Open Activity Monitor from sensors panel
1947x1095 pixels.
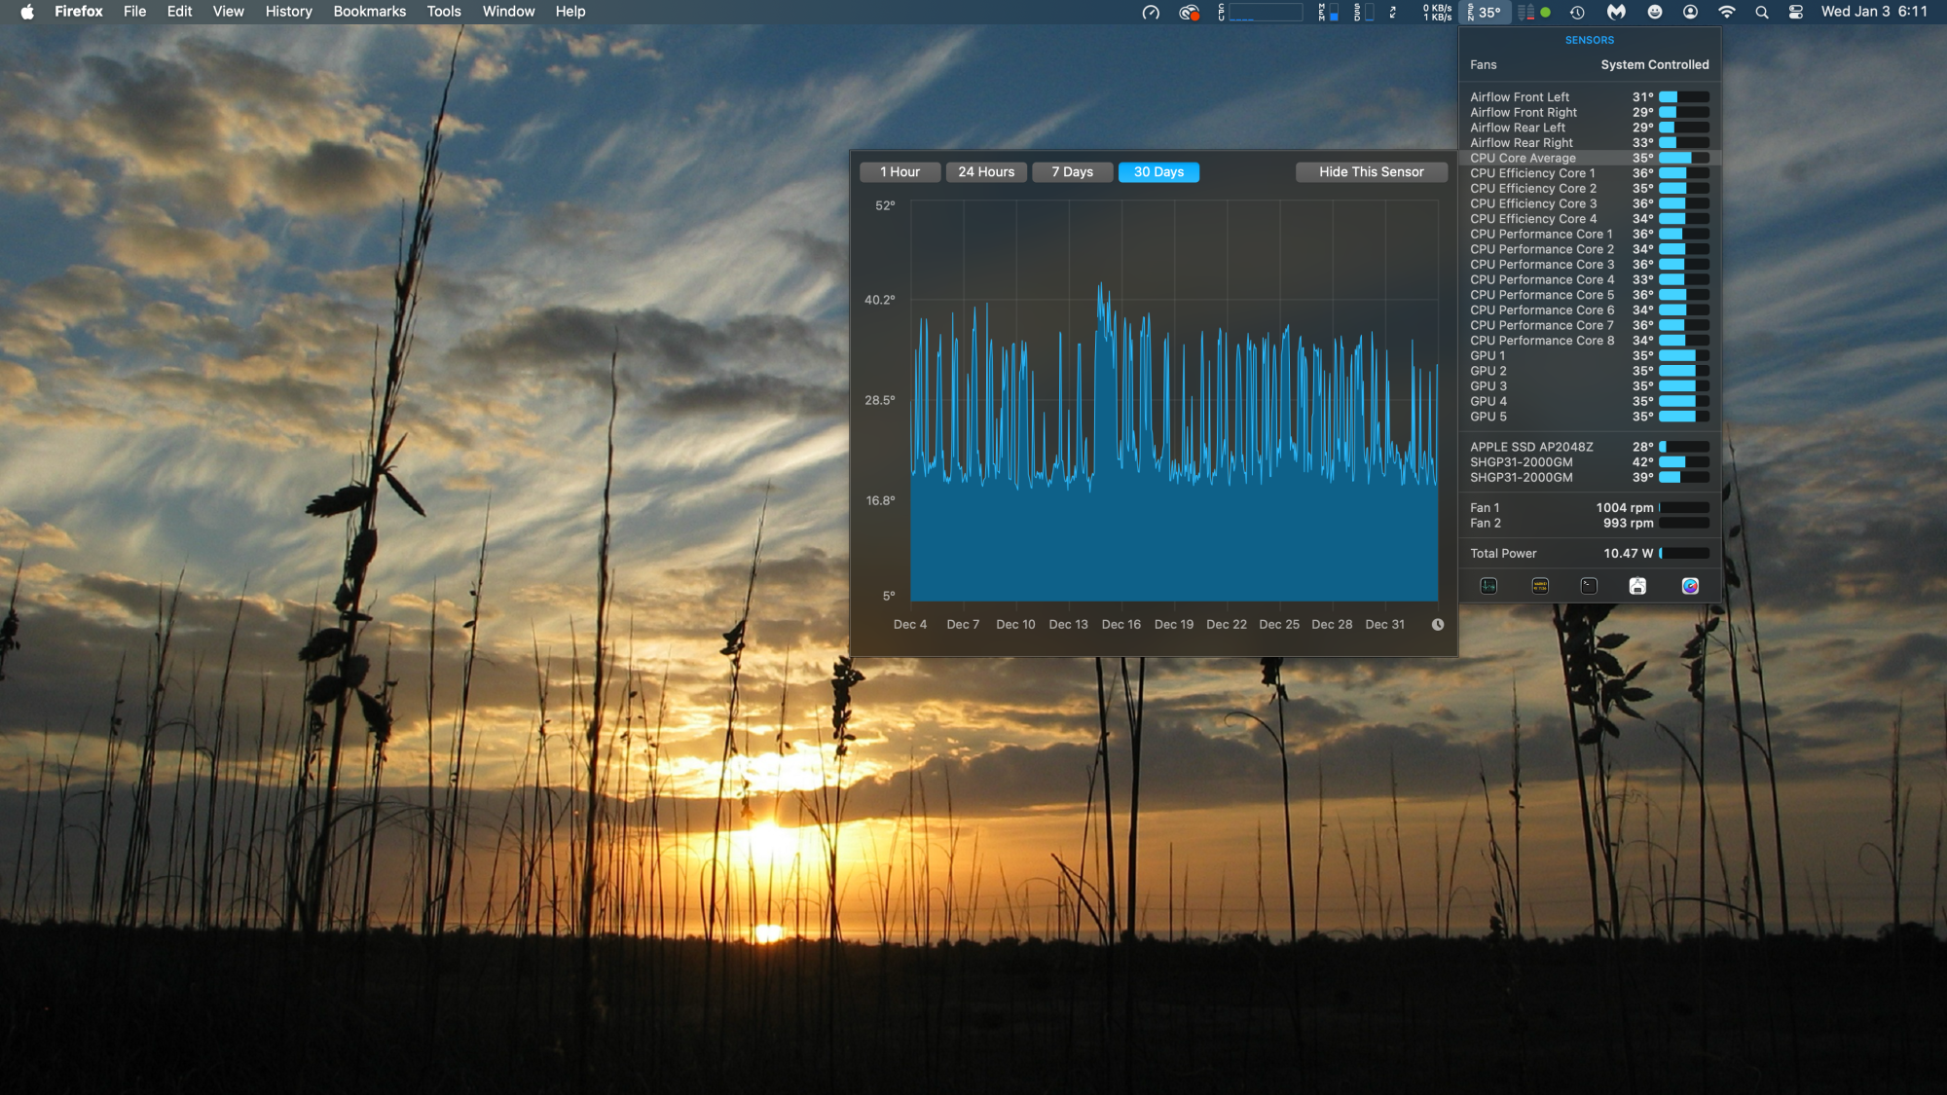pos(1488,586)
